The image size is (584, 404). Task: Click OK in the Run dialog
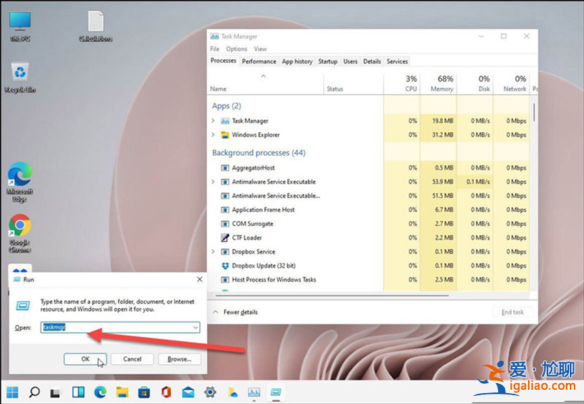(85, 359)
